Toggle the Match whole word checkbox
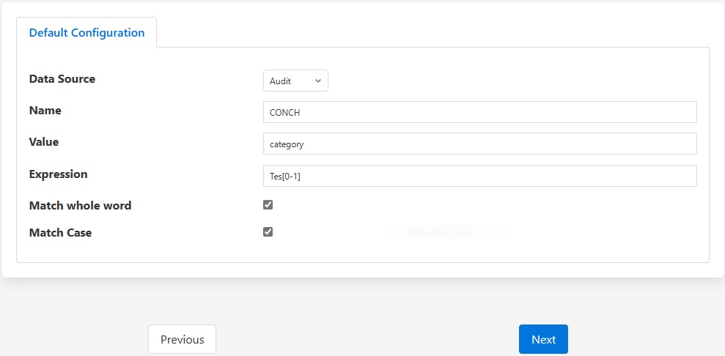 tap(268, 205)
